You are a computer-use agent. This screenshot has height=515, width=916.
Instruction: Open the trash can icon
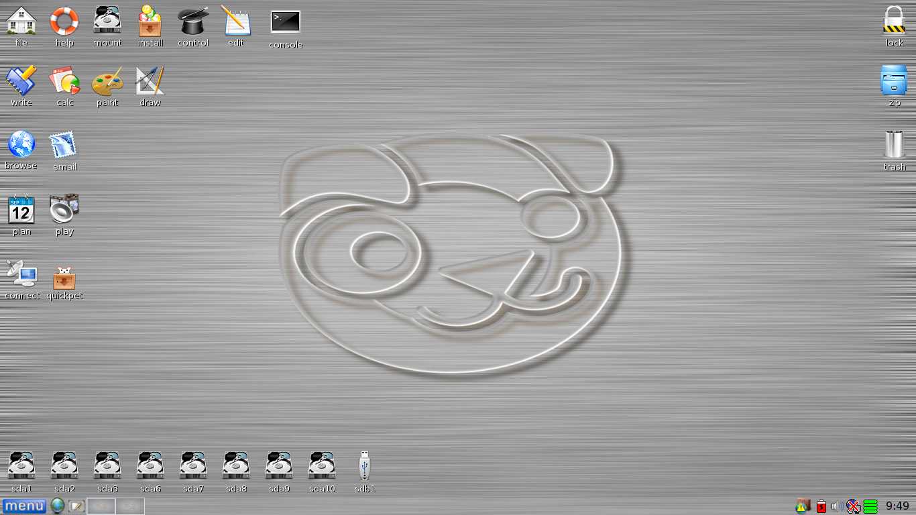pos(894,144)
